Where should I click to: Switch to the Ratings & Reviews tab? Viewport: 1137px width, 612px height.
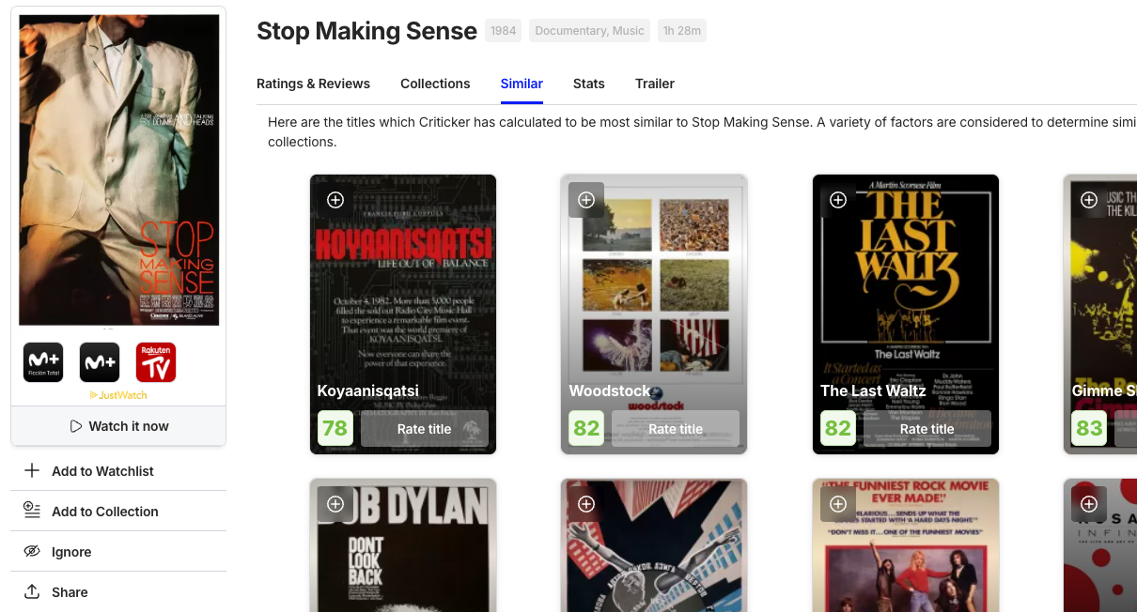pos(313,84)
